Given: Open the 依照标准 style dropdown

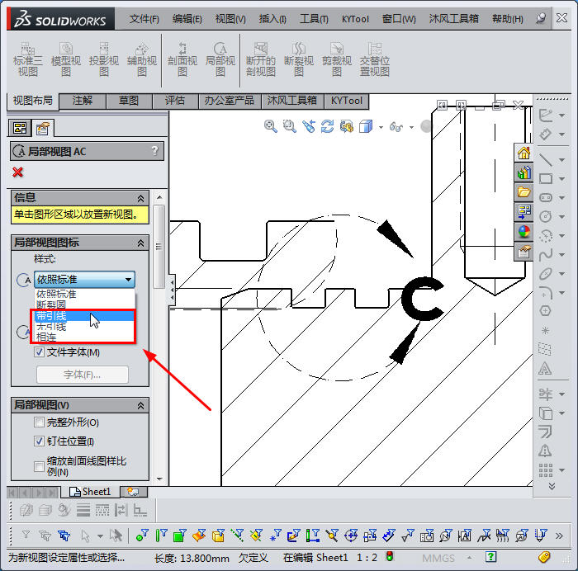Looking at the screenshot, I should [x=84, y=280].
